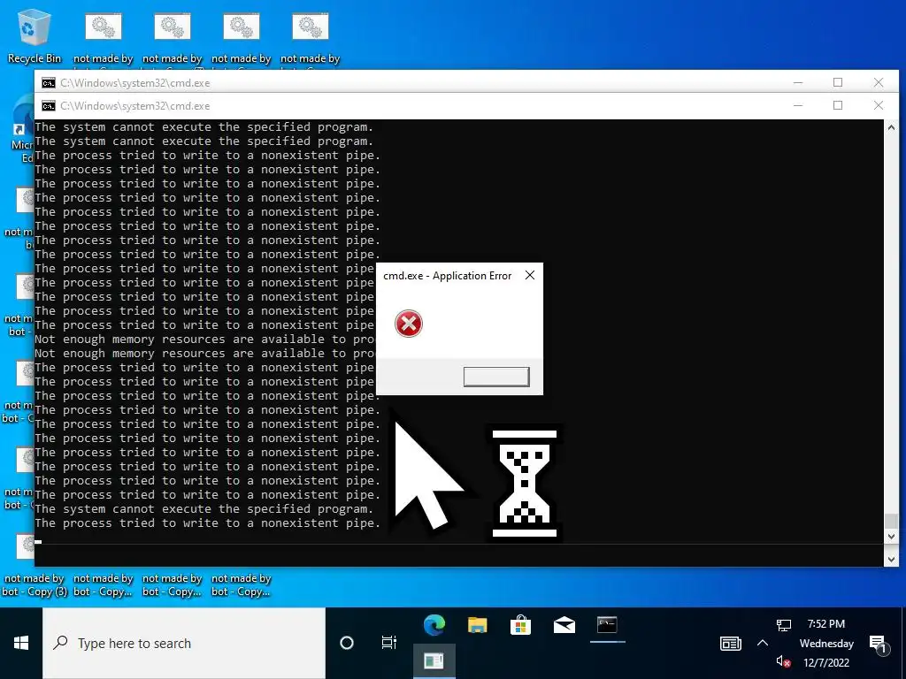Open the network status tray icon
The height and width of the screenshot is (679, 906).
click(x=784, y=625)
